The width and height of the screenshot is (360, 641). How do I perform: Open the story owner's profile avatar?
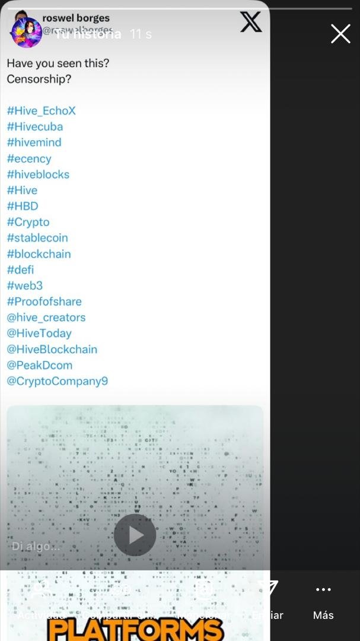tap(27, 33)
